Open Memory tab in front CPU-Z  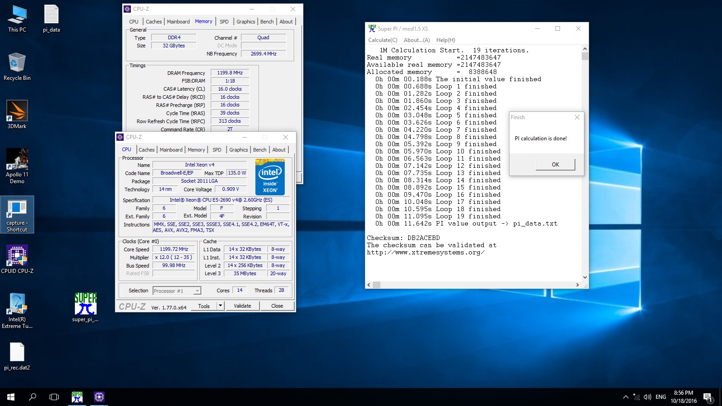[196, 150]
